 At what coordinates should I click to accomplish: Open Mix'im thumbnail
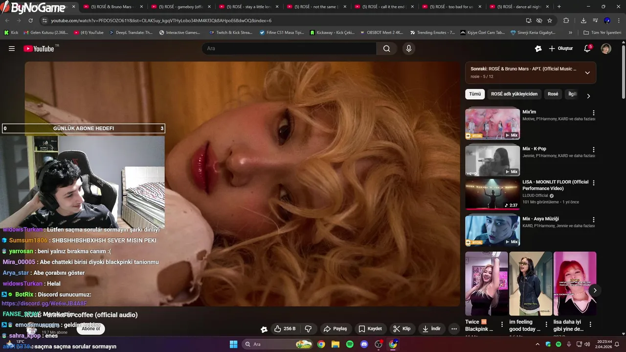coord(492,123)
